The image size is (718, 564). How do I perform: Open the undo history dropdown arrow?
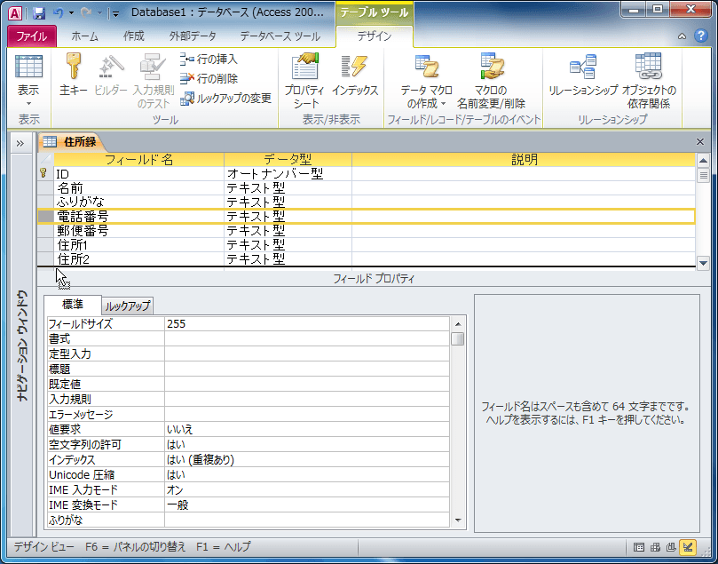[71, 12]
